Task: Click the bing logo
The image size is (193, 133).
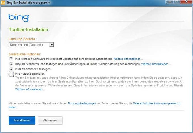Action: pyautogui.click(x=19, y=18)
